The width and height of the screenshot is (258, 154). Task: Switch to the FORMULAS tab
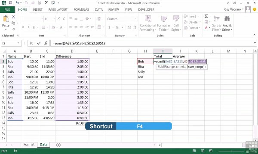coord(81,9)
